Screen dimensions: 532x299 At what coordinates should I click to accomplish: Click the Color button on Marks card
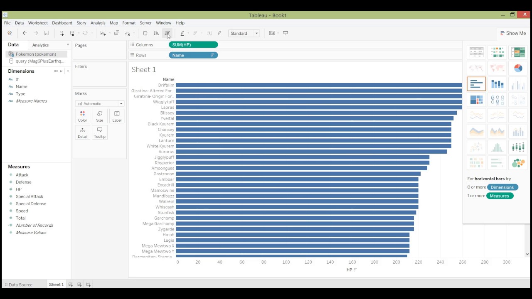(82, 116)
